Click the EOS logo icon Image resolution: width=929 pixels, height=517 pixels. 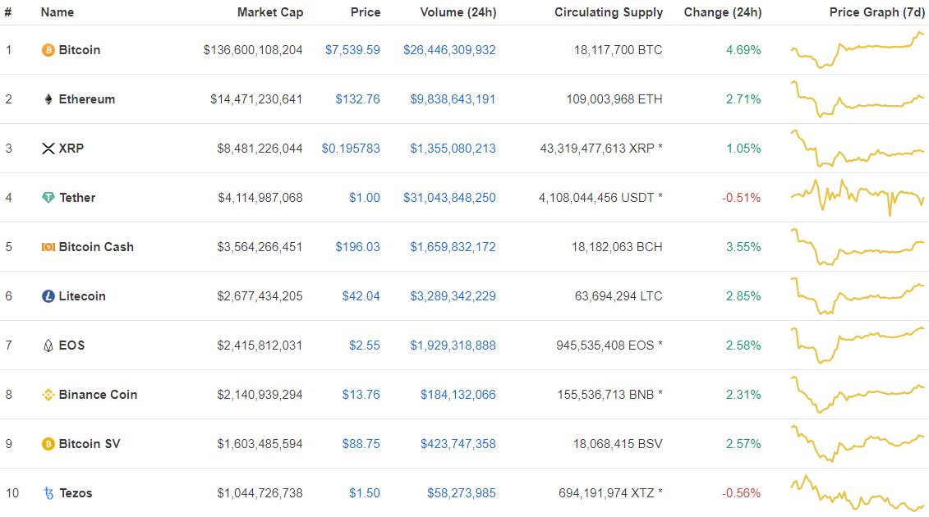(48, 345)
